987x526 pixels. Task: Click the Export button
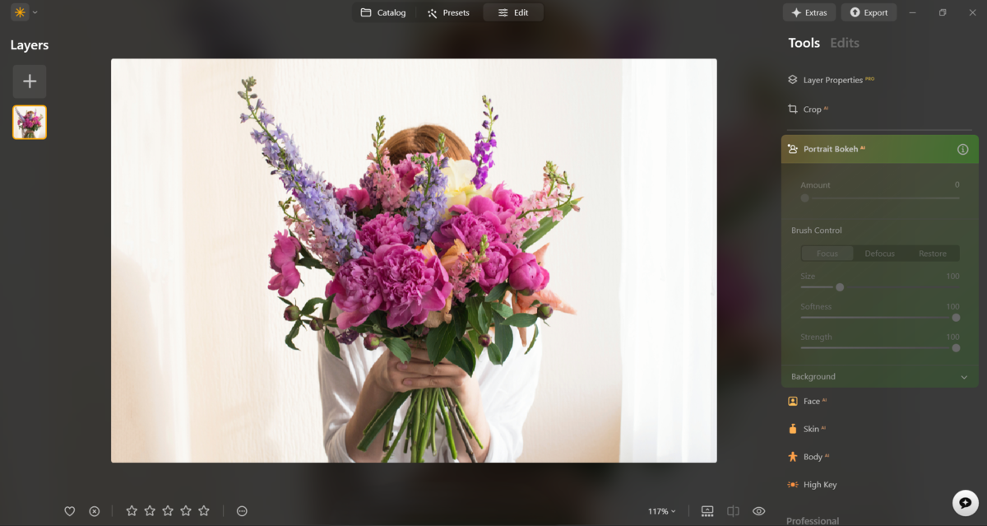tap(869, 12)
